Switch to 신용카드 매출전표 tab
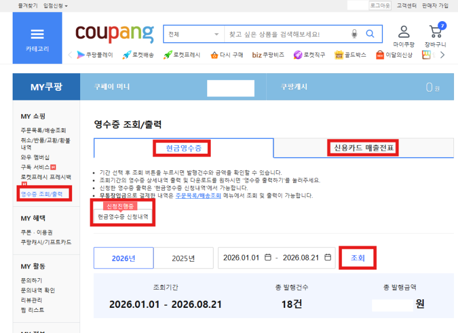458x333 pixels. pyautogui.click(x=364, y=148)
